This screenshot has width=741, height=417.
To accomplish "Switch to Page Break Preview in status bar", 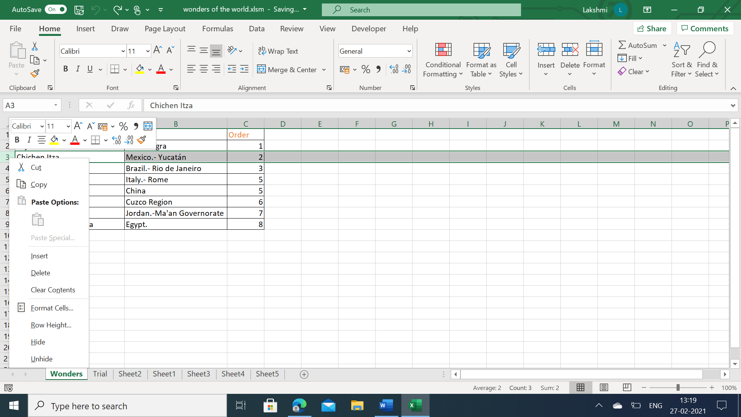I will [627, 387].
